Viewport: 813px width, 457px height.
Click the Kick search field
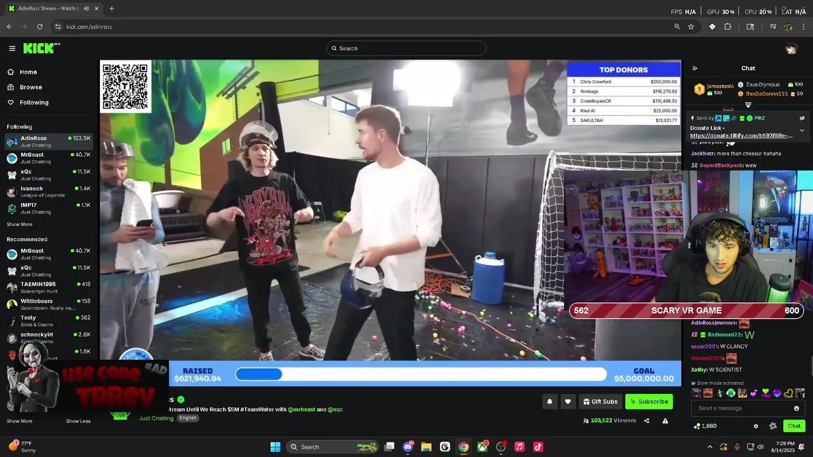tap(406, 48)
